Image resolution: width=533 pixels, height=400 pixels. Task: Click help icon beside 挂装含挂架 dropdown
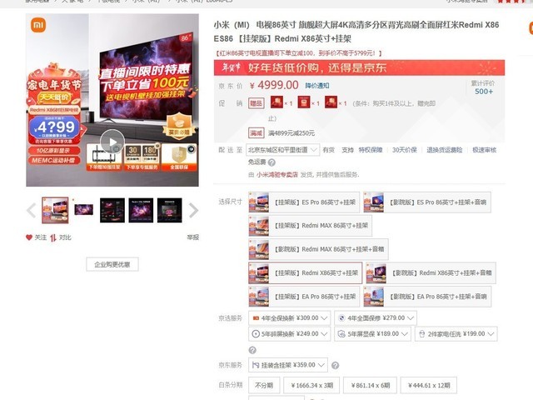335,365
